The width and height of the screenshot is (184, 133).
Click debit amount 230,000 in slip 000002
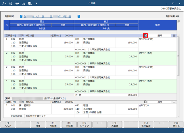pos(68,109)
